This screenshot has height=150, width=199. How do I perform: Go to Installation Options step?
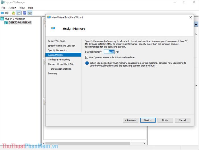pyautogui.click(x=61, y=69)
